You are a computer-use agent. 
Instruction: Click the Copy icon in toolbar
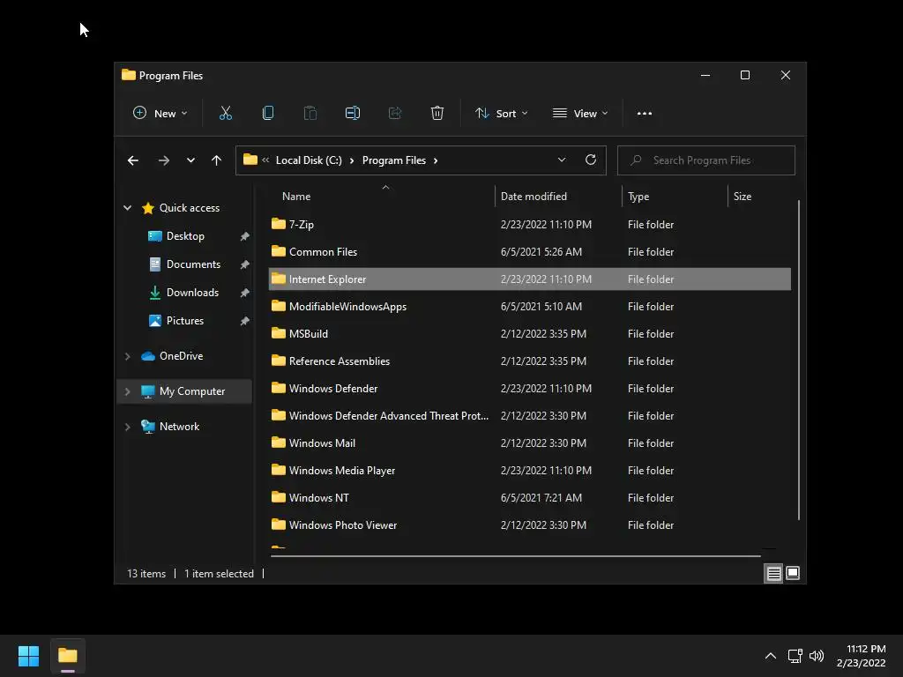(x=268, y=114)
